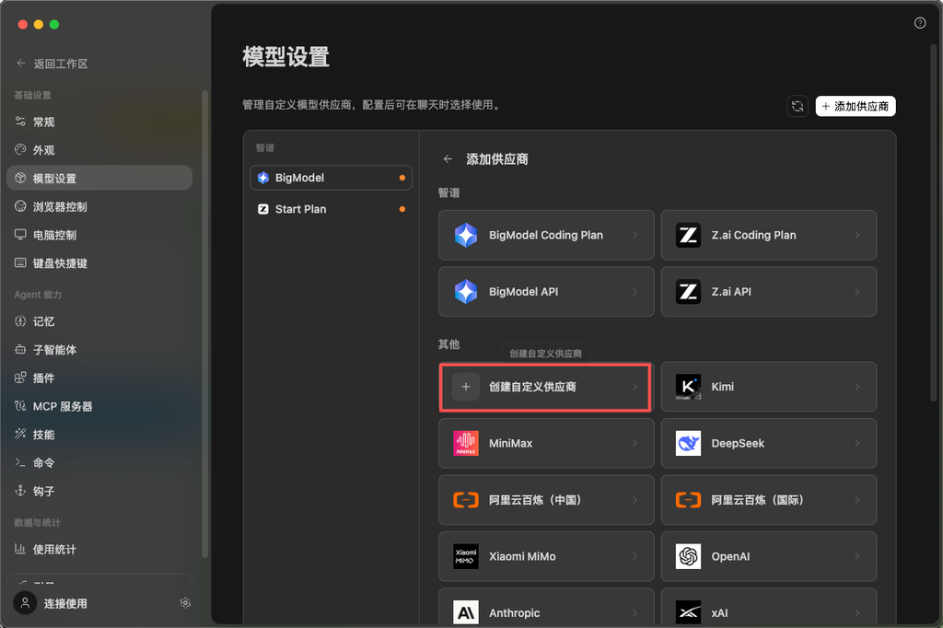
Task: Click the Xiaomi MiMo logo icon
Action: [x=465, y=556]
